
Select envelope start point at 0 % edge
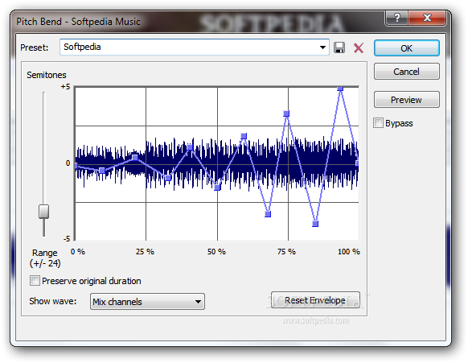76,166
